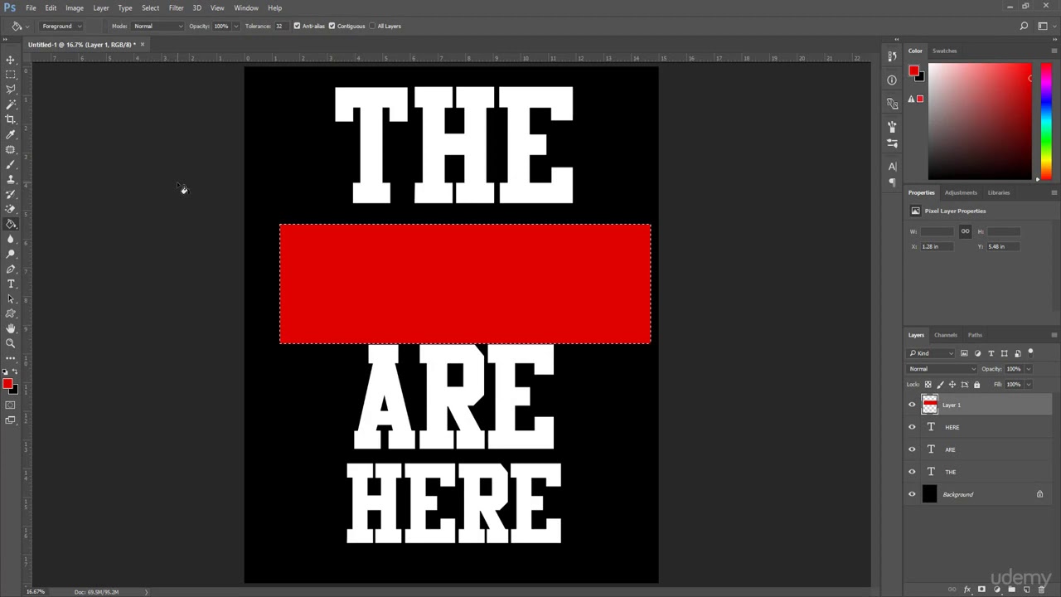Viewport: 1061px width, 597px height.
Task: Open the layer Fill dropdown arrow
Action: pyautogui.click(x=1029, y=384)
